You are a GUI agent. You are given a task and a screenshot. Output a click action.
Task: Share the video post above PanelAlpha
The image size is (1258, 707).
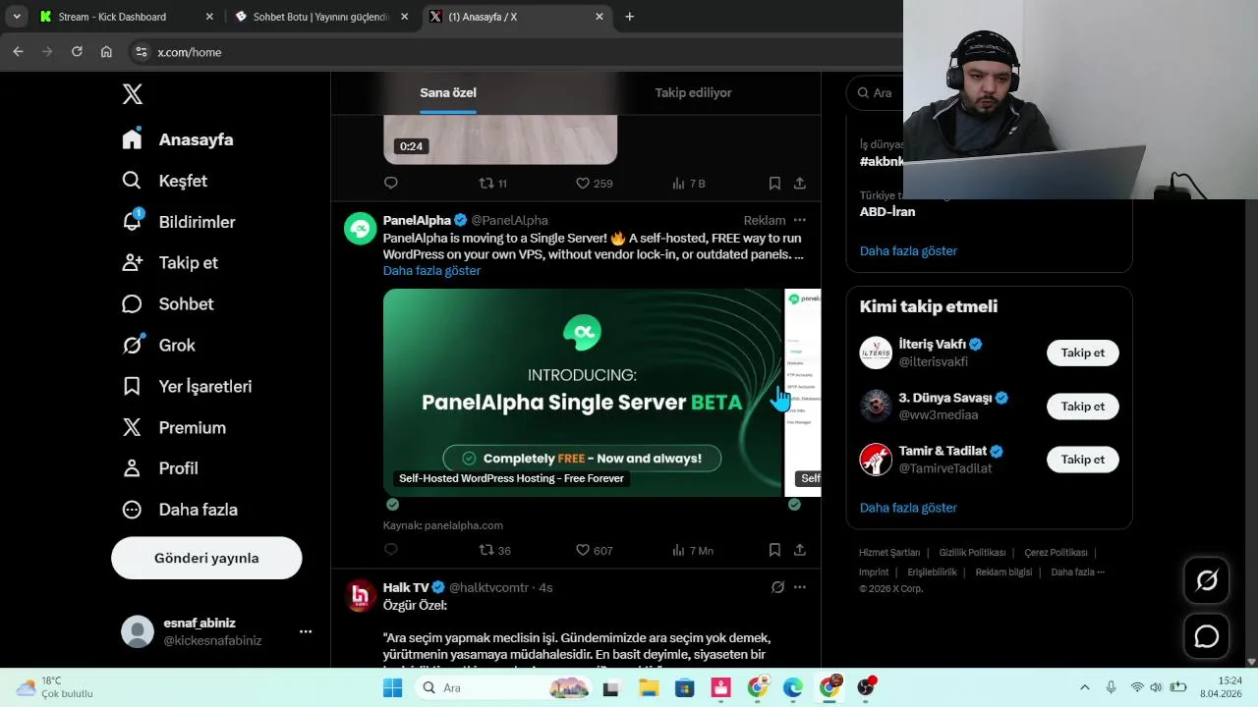point(800,183)
